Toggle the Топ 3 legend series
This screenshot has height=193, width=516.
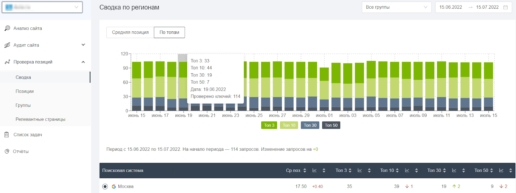[269, 125]
